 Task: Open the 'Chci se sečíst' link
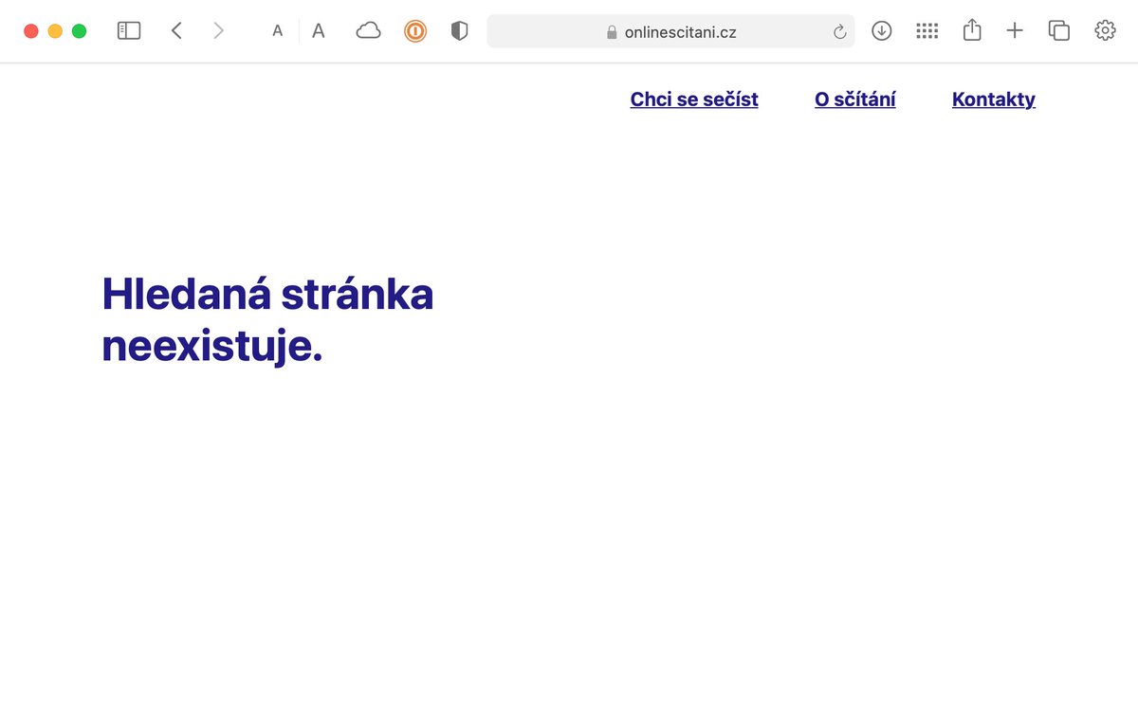click(694, 99)
